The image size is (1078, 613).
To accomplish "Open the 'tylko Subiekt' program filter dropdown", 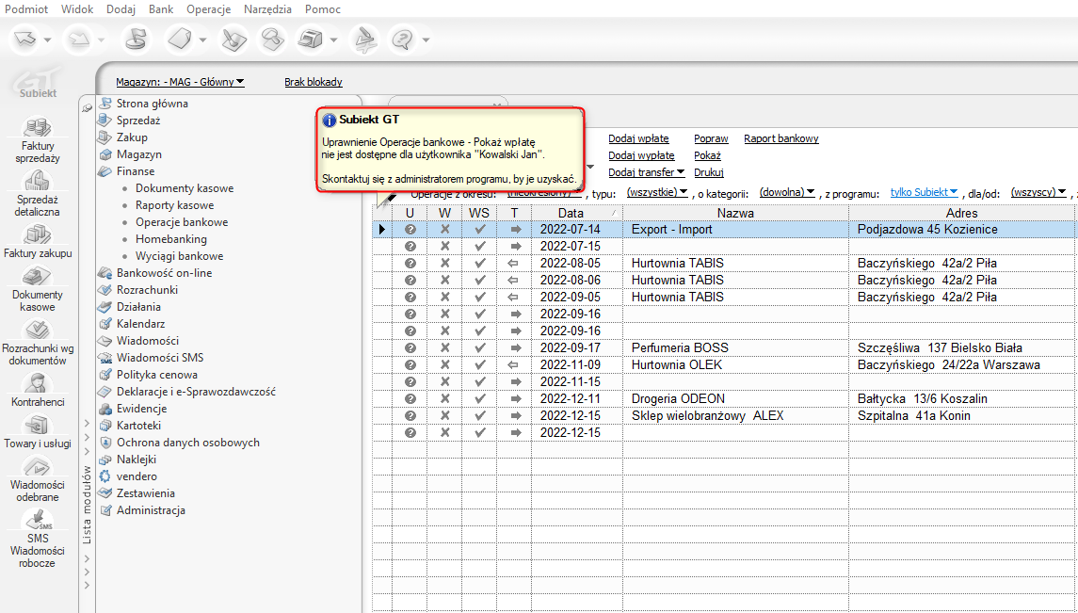I will coord(924,192).
